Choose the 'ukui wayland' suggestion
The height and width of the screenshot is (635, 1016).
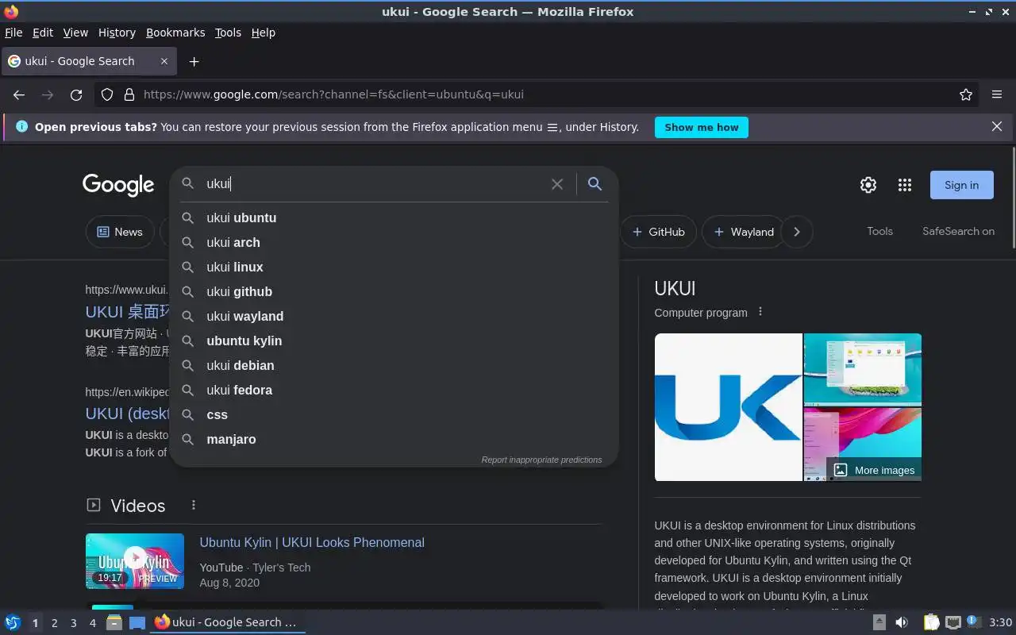pyautogui.click(x=394, y=316)
